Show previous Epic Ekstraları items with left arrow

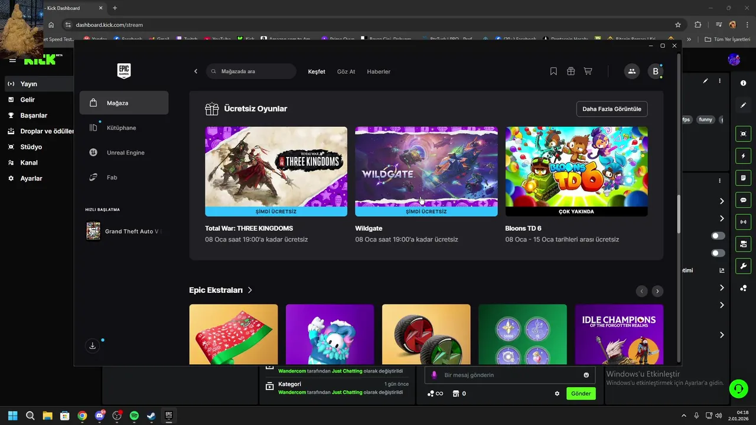pyautogui.click(x=642, y=291)
